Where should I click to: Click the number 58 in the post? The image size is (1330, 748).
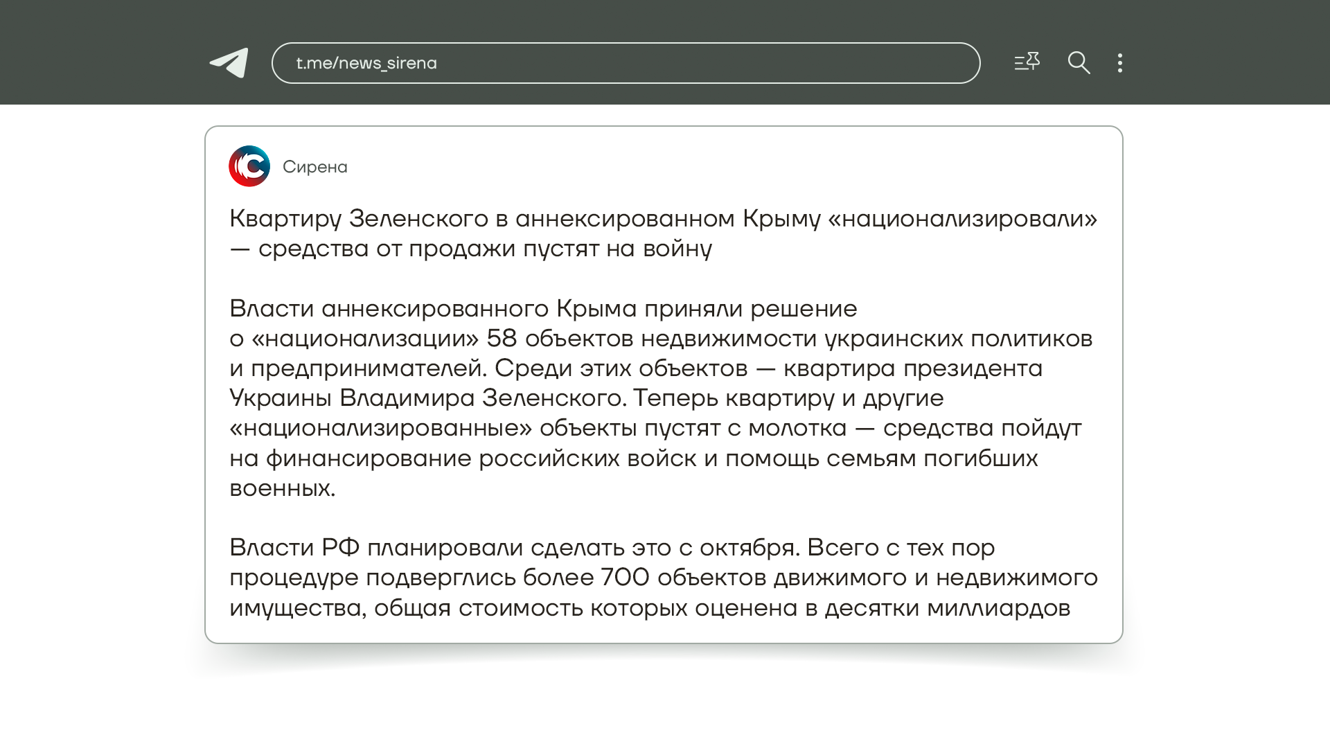(502, 339)
